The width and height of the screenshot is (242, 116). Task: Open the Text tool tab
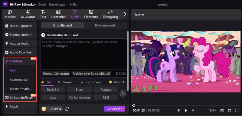[43, 14]
